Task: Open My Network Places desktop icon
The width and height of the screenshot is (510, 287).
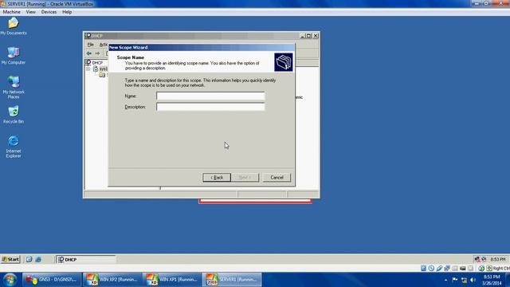Action: click(14, 87)
